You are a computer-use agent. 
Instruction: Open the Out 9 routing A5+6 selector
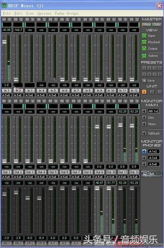(99, 177)
